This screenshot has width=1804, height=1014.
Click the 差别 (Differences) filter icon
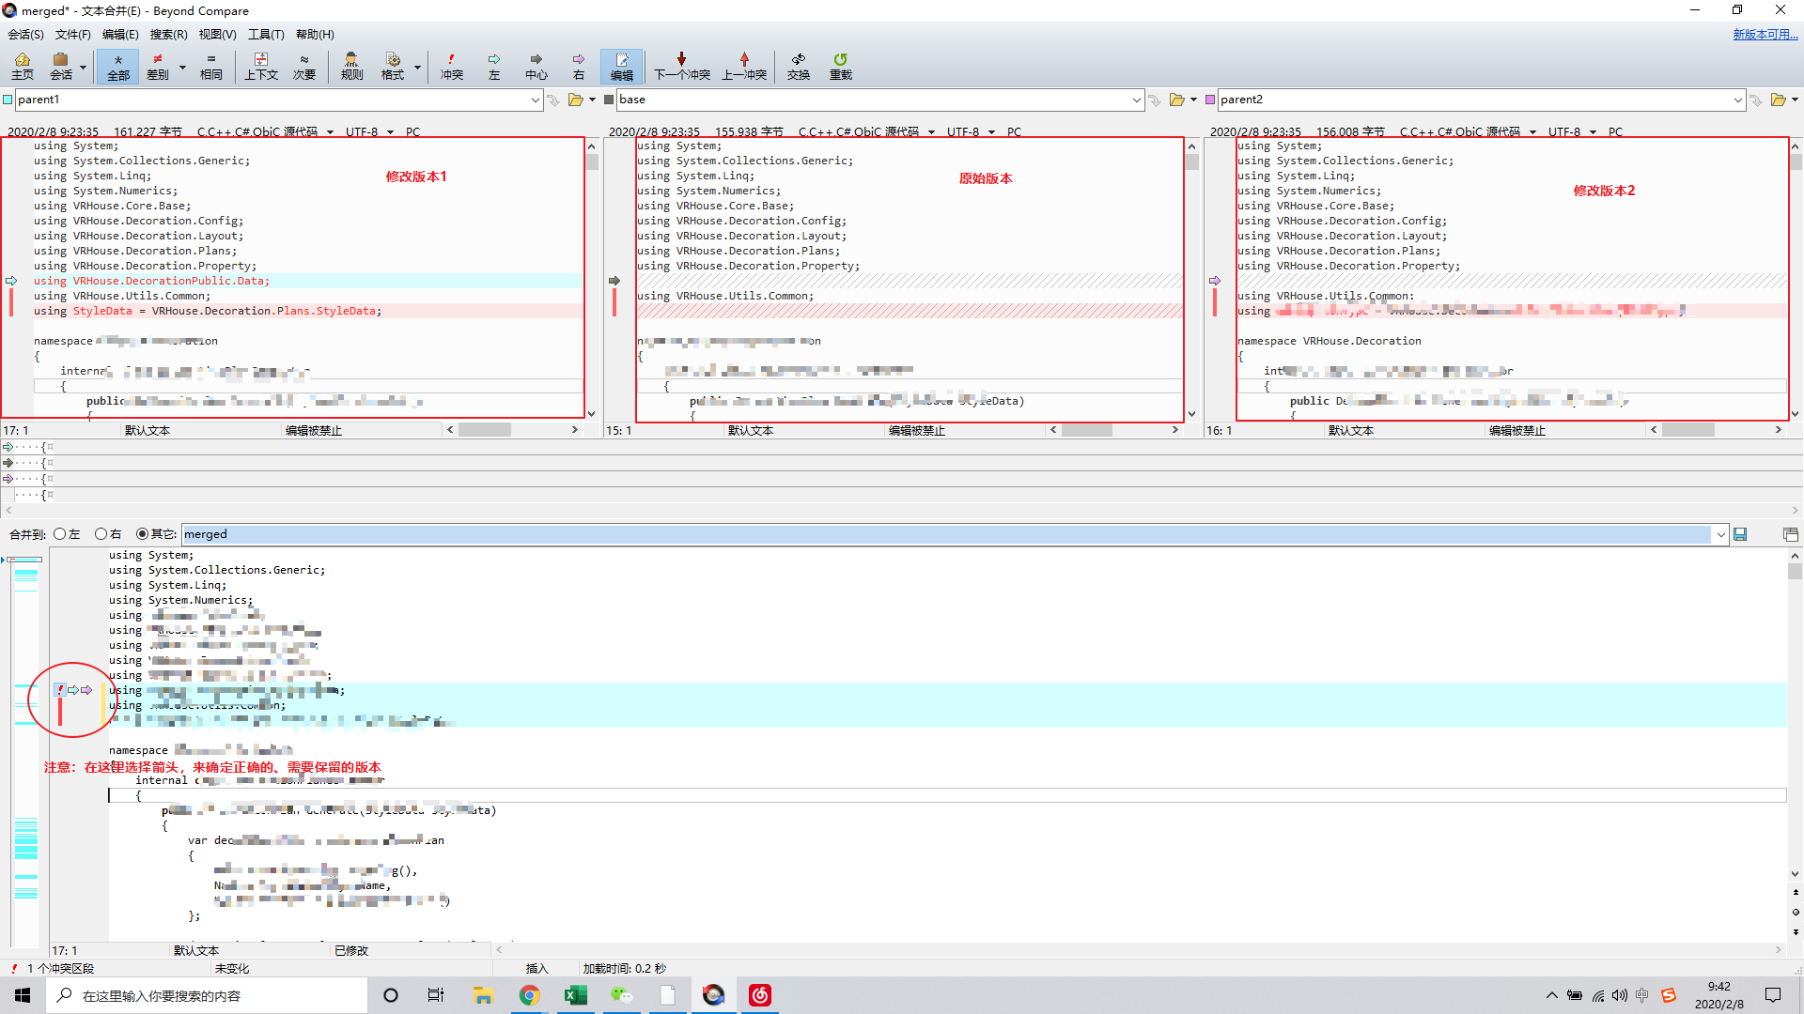[x=157, y=66]
